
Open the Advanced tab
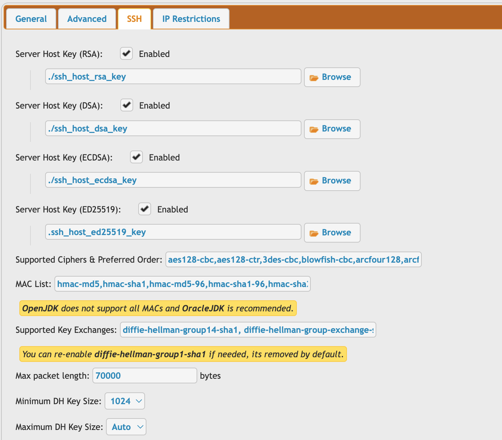tap(87, 19)
